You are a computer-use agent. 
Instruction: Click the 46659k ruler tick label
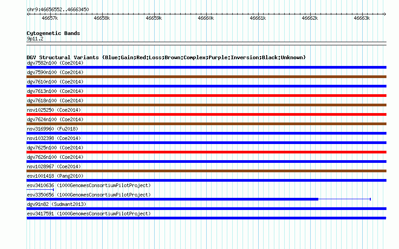[154, 18]
